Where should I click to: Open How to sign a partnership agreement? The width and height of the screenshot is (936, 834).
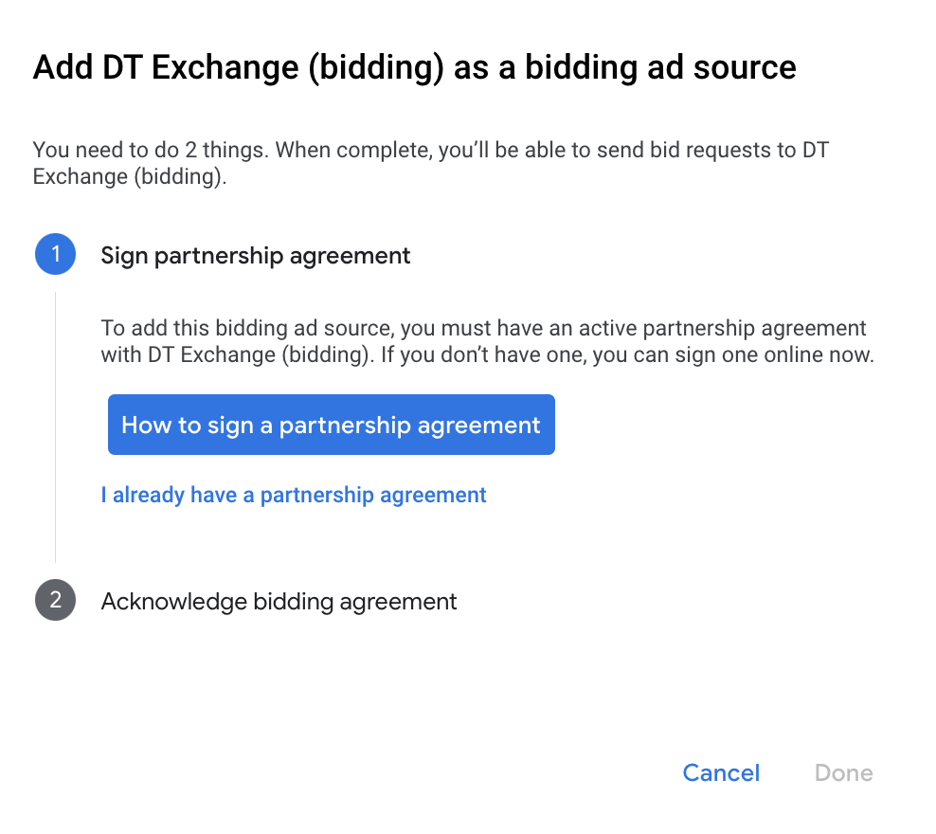click(x=331, y=425)
